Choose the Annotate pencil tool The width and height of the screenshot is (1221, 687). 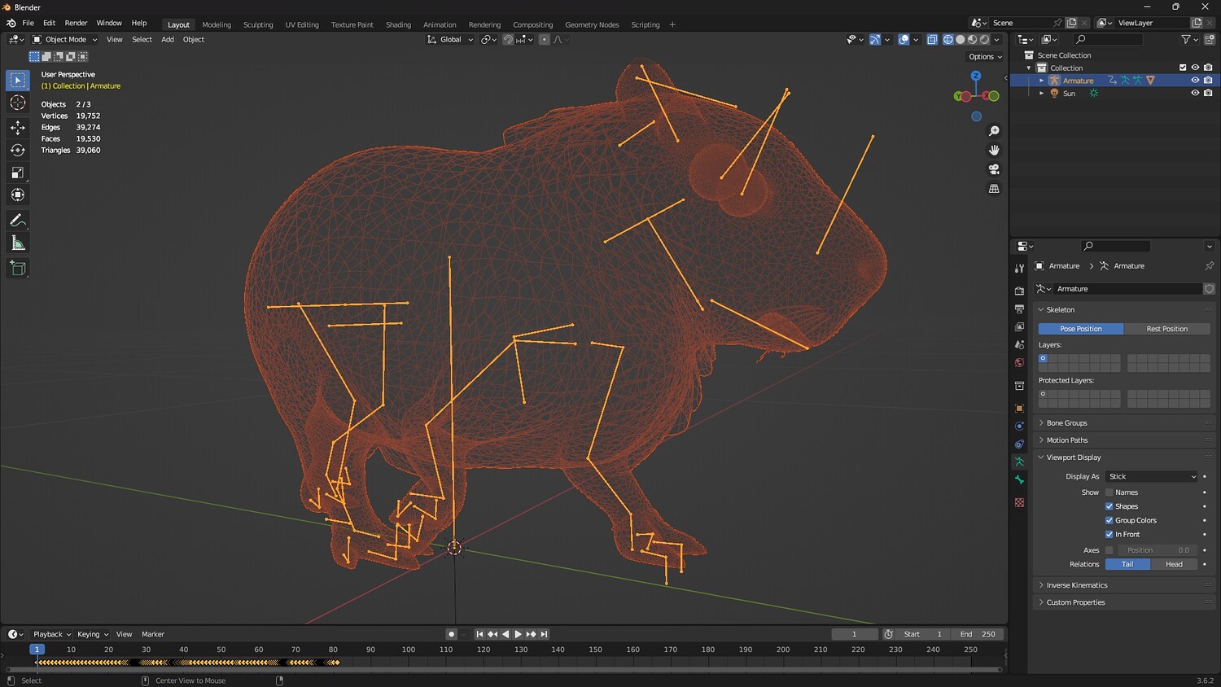[x=18, y=221]
